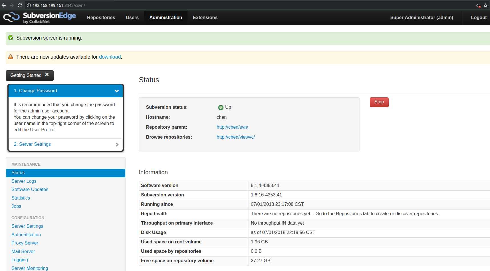The height and width of the screenshot is (271, 490).
Task: Click the Repo health message text
Action: click(x=345, y=214)
